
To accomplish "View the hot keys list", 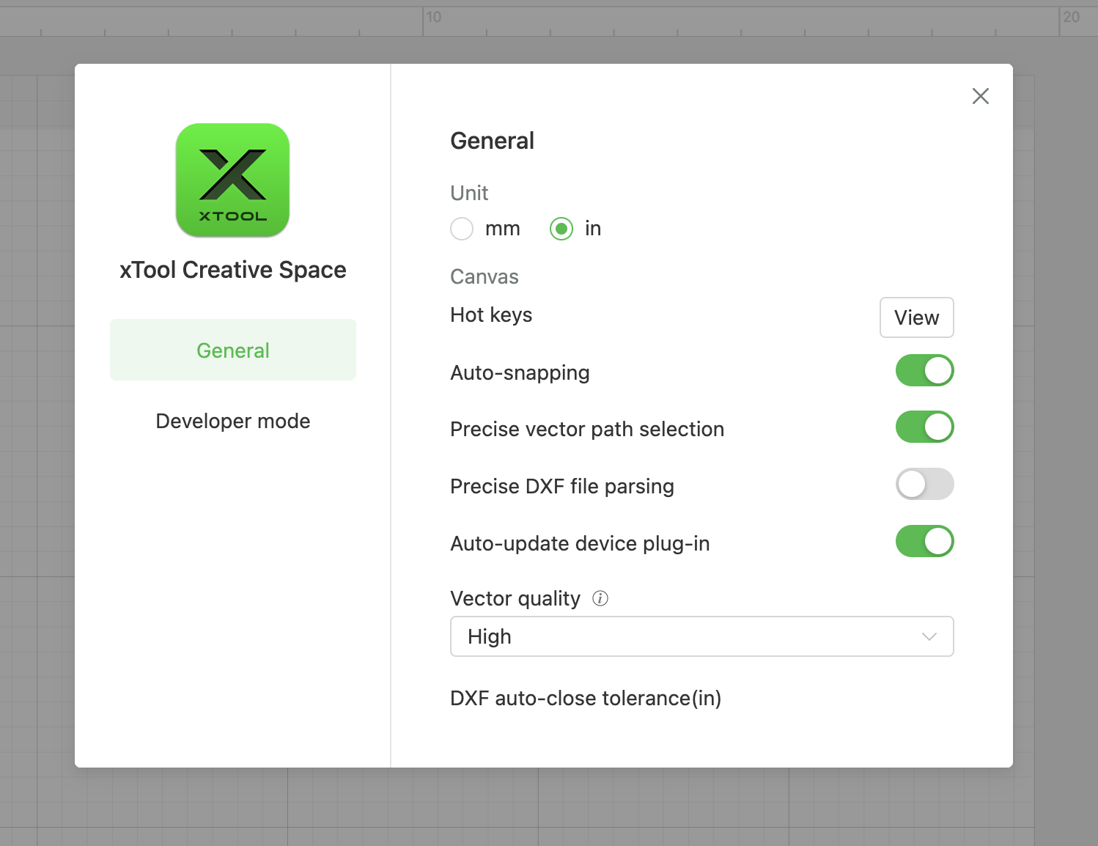I will [x=916, y=317].
